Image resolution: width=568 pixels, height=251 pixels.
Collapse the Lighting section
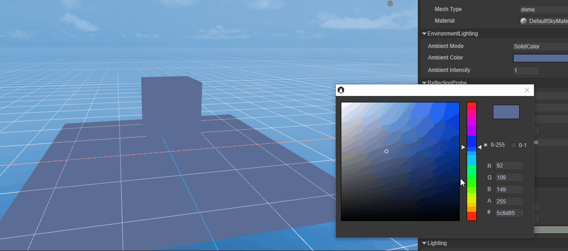point(424,243)
